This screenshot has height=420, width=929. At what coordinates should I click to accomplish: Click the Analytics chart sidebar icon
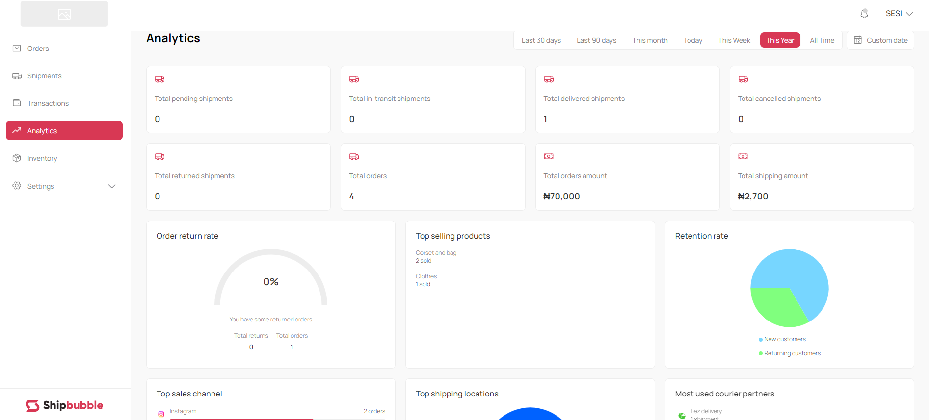pyautogui.click(x=17, y=130)
